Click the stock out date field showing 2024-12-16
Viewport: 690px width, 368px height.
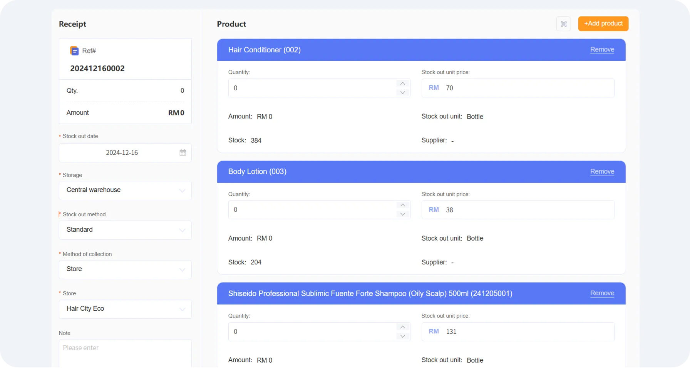(x=122, y=152)
